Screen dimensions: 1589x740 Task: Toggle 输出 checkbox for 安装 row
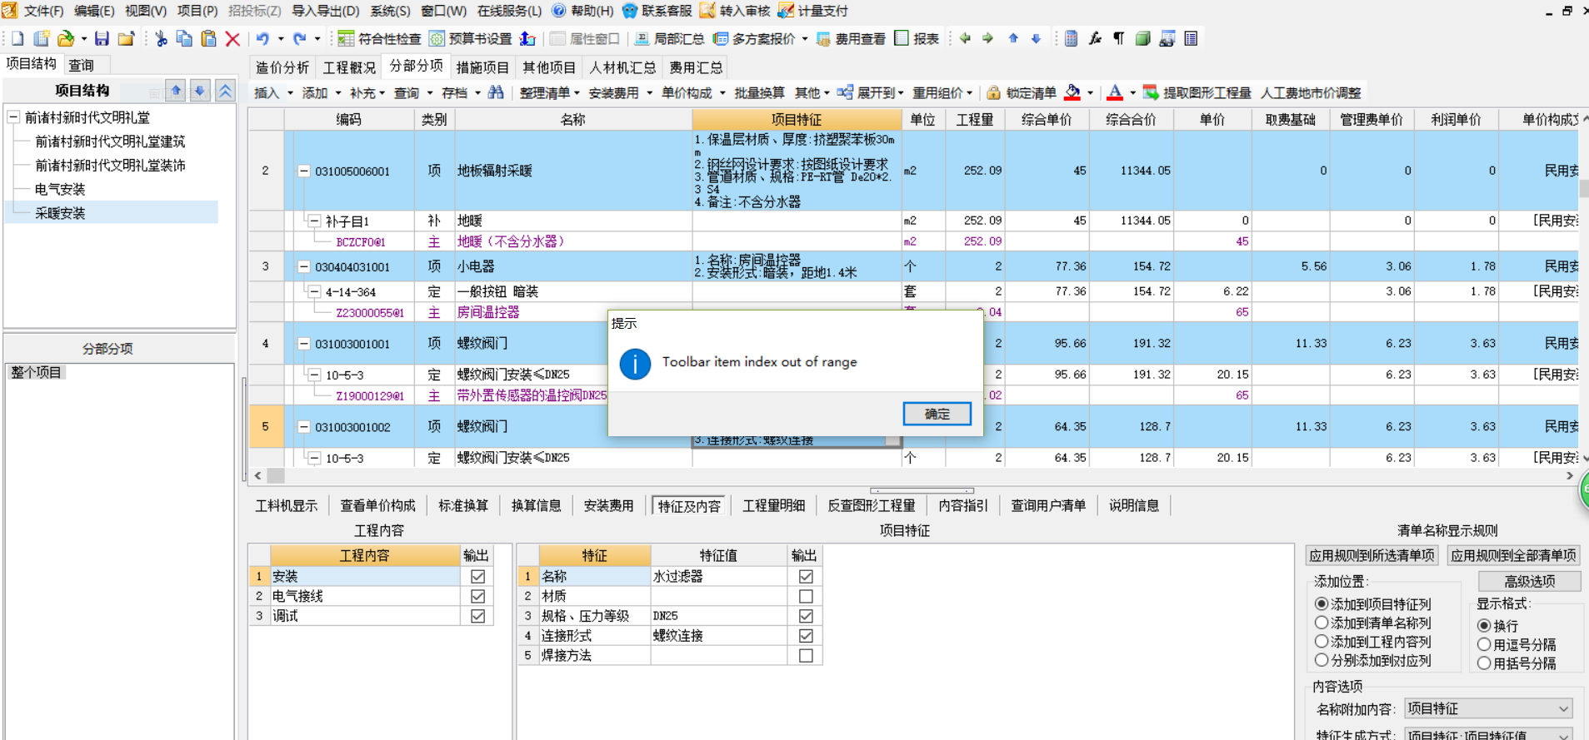tap(477, 576)
